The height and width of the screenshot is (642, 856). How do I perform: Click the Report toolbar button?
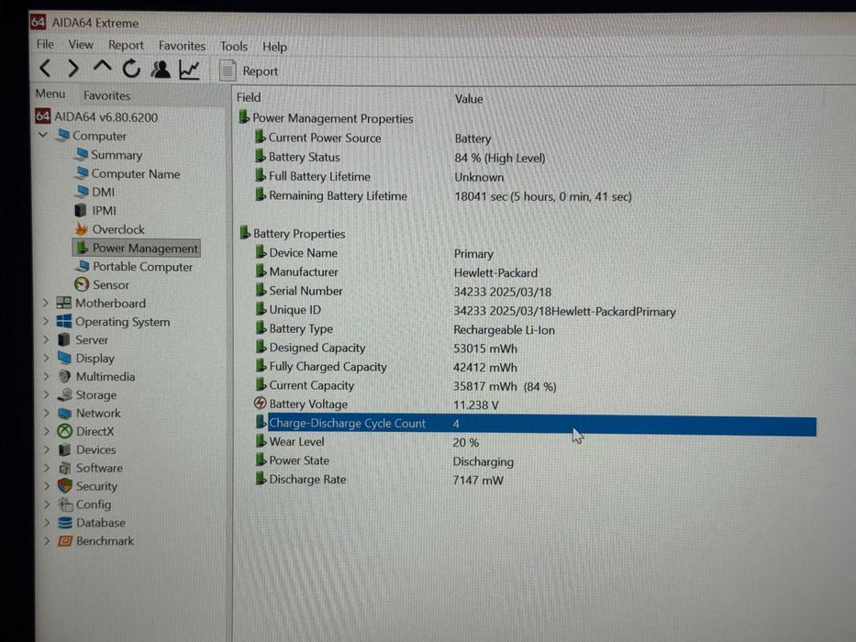[x=249, y=71]
